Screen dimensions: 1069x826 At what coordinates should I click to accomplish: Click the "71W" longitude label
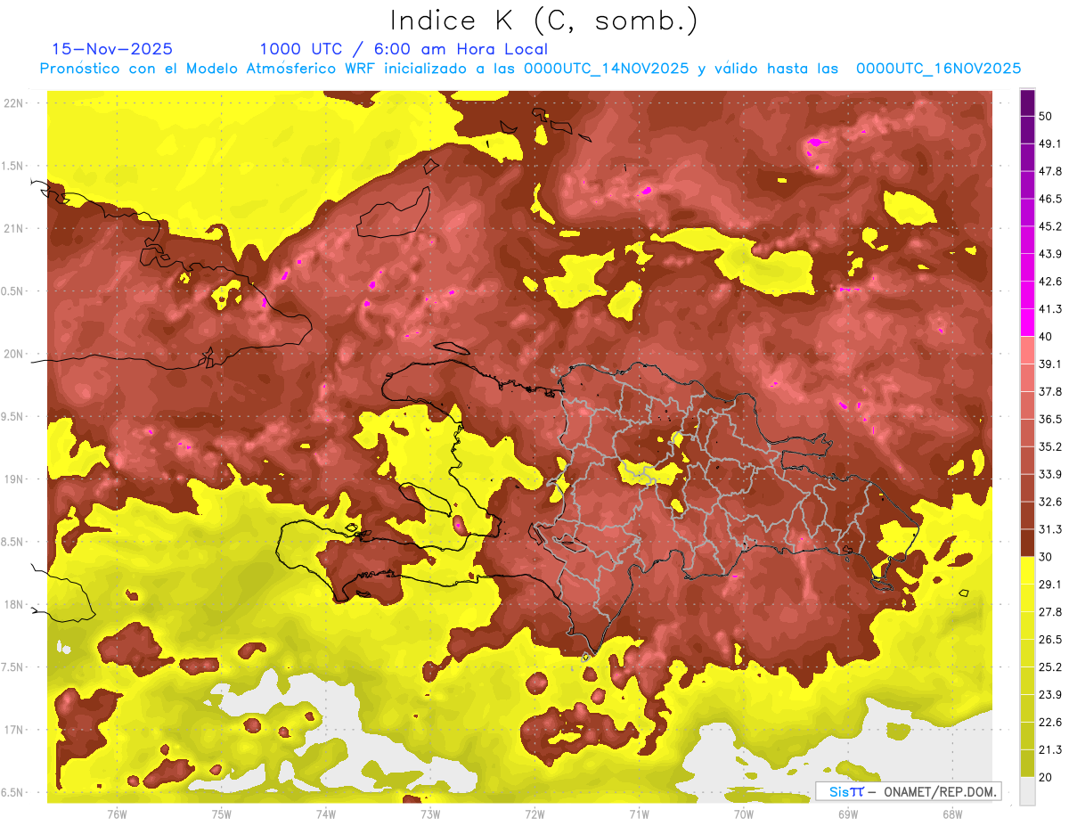(x=639, y=814)
